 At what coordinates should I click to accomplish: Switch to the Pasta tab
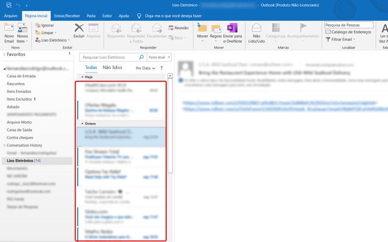tap(91, 16)
